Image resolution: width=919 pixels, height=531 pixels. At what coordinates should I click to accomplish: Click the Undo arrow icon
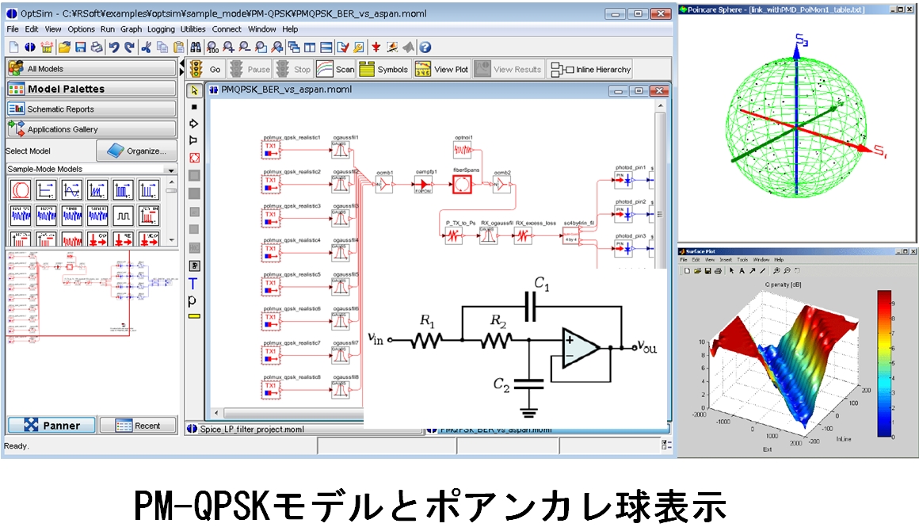(x=114, y=48)
